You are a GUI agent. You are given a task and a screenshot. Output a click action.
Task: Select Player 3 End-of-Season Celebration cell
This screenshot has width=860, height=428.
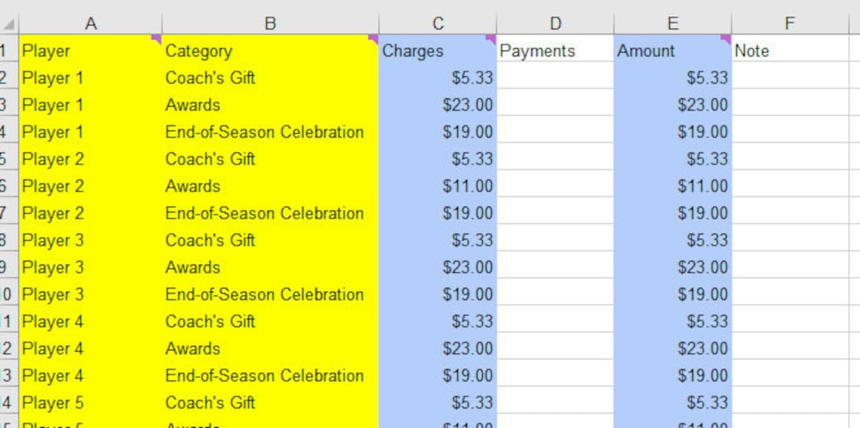click(x=270, y=295)
